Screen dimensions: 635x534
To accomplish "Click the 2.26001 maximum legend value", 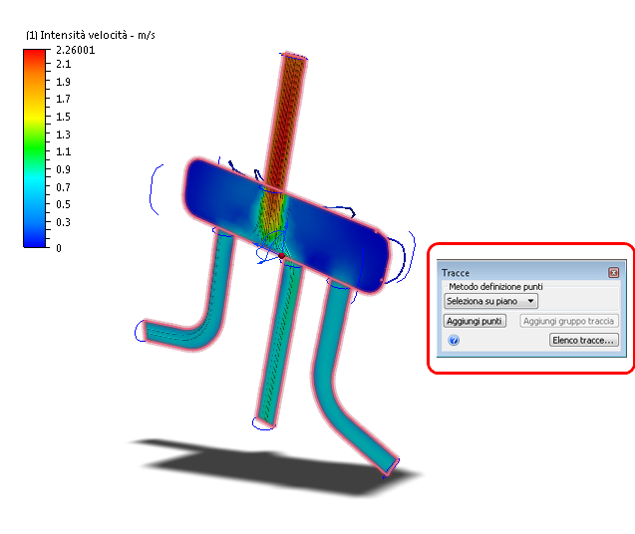I will [76, 50].
